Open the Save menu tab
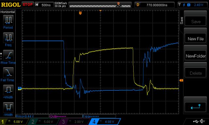The image size is (209, 125). [182, 21]
